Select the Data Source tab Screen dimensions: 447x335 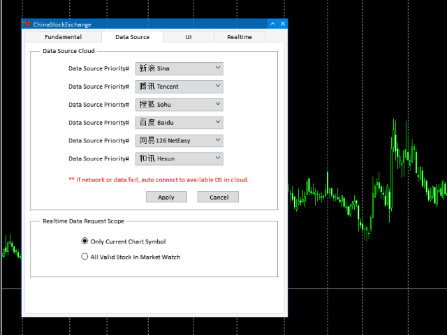[x=131, y=37]
